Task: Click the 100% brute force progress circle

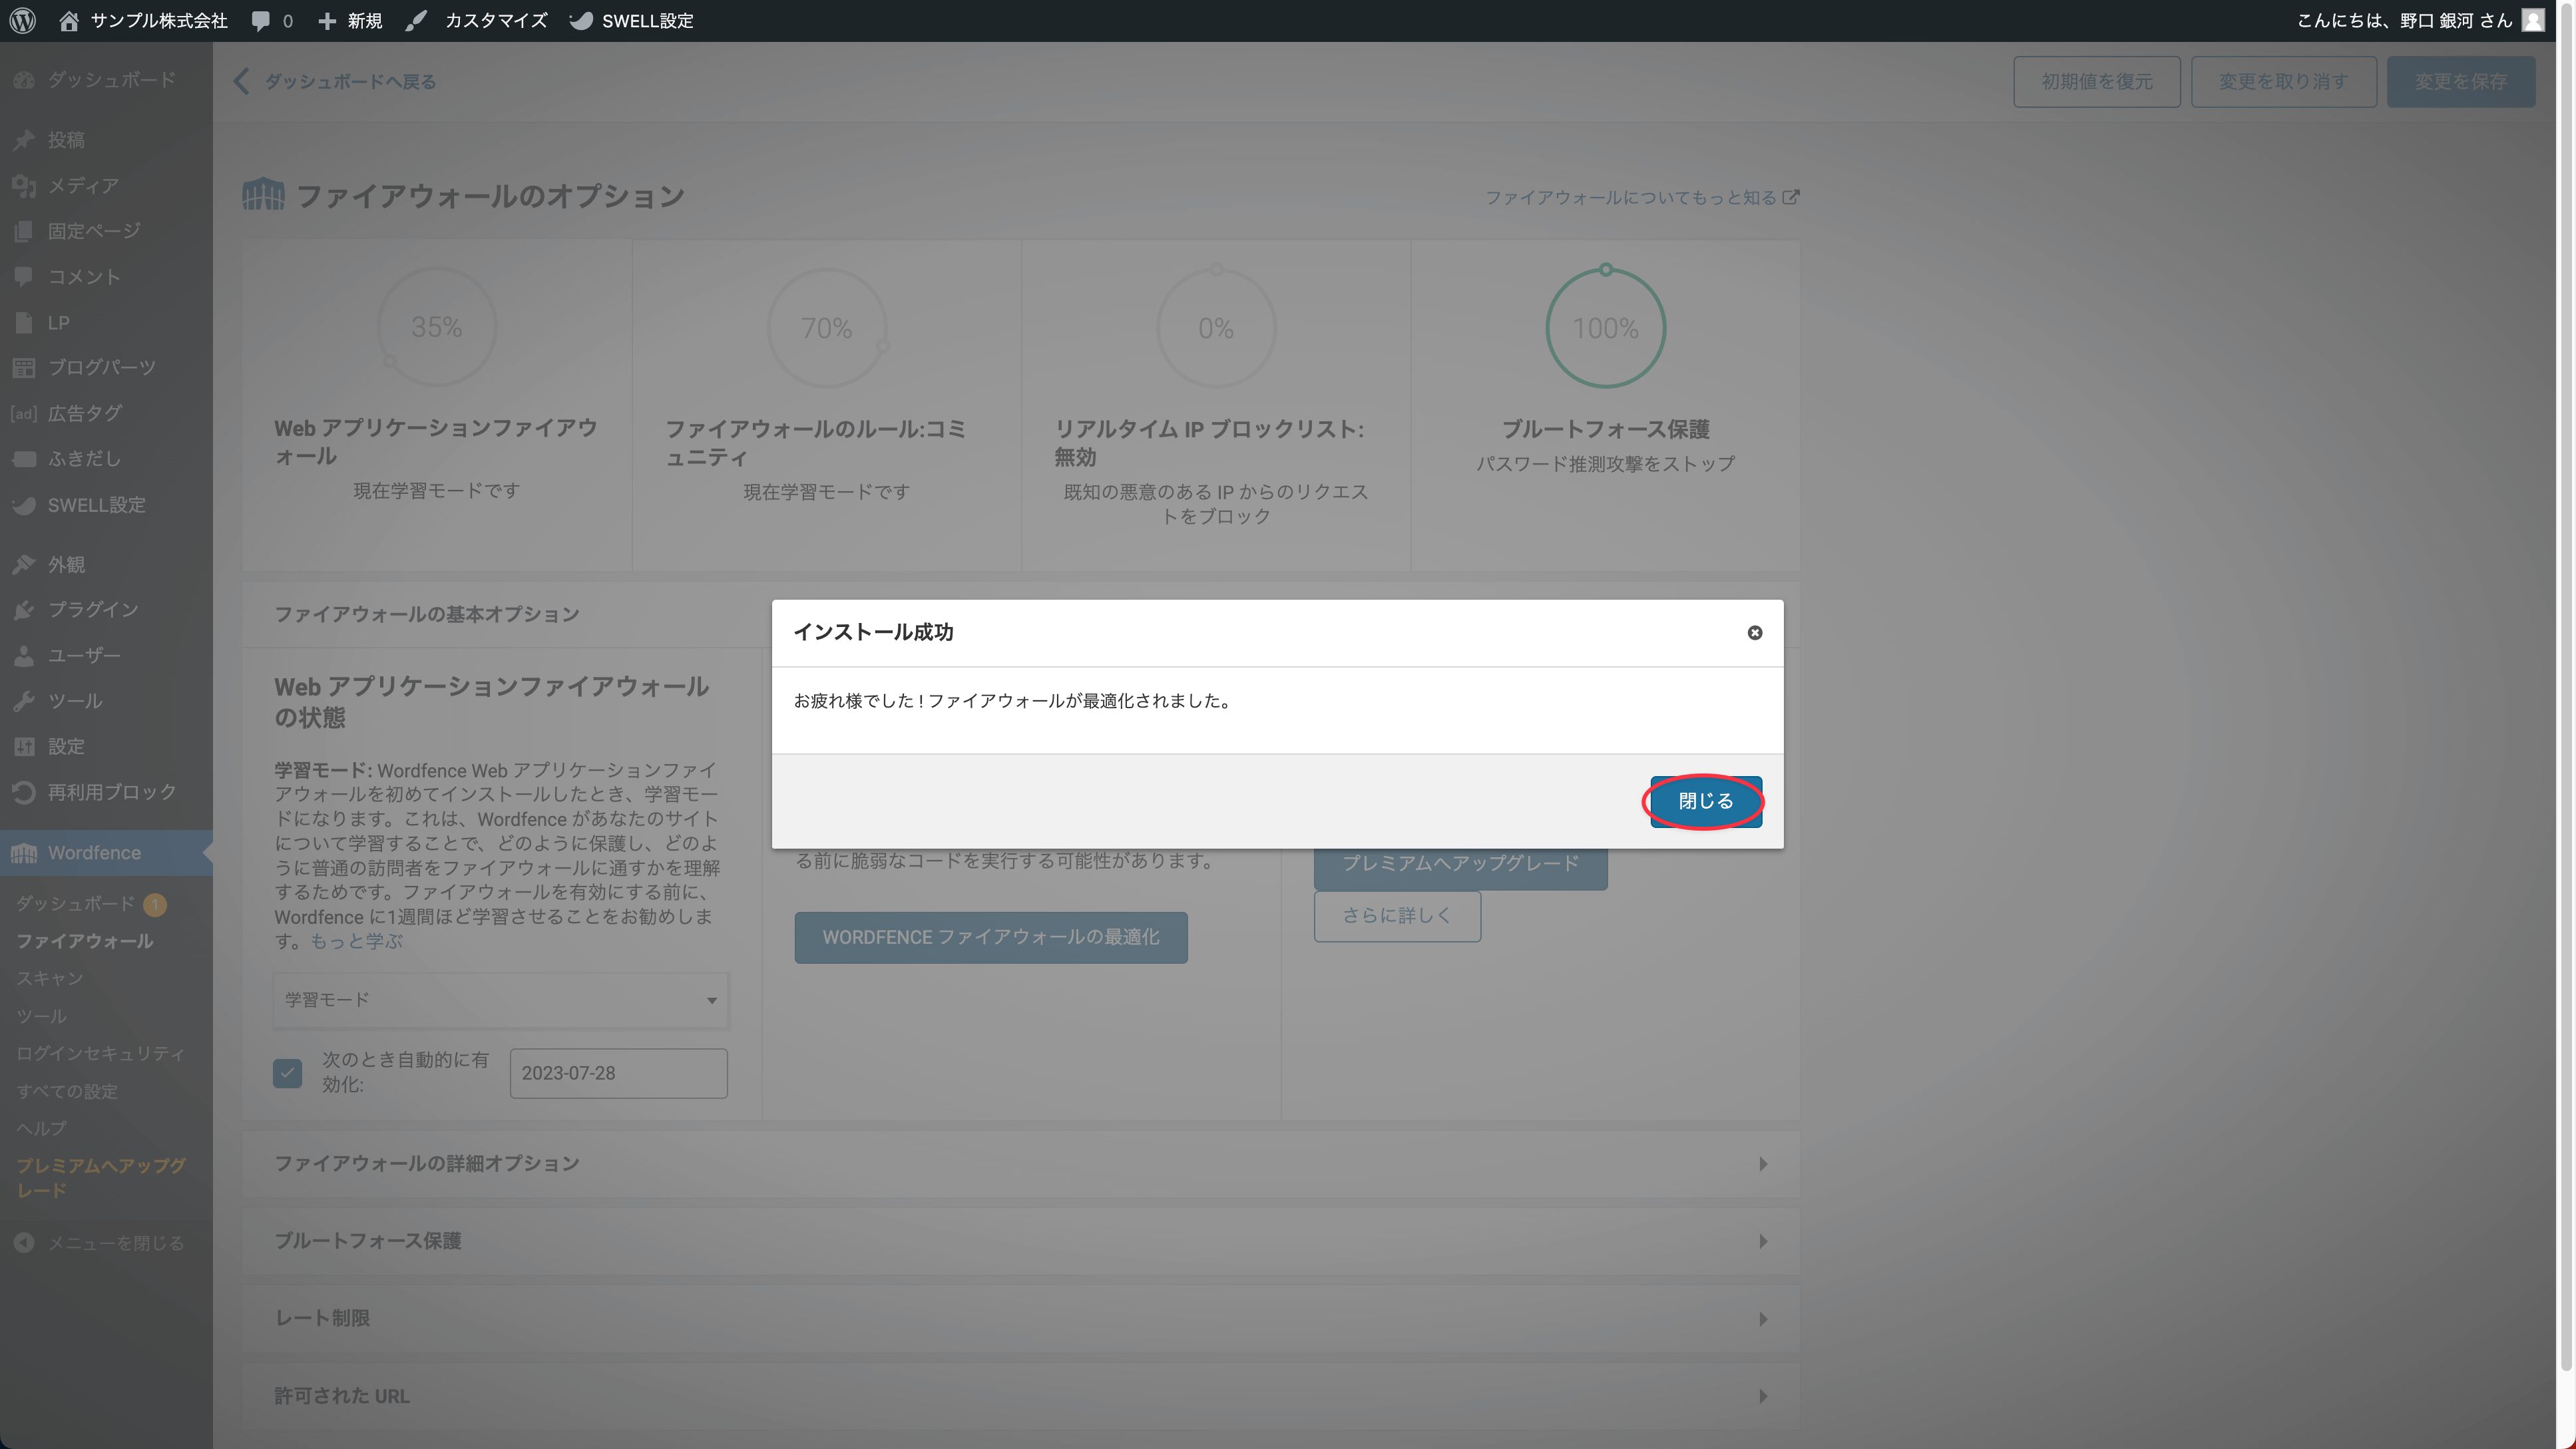Action: coord(1605,328)
